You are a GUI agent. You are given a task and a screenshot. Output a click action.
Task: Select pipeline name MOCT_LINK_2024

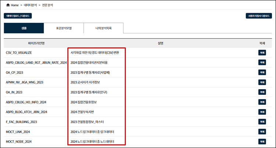coord(18,132)
